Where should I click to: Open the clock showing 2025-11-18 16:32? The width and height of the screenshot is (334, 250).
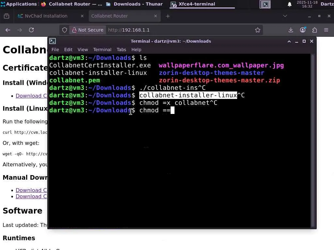307,4
